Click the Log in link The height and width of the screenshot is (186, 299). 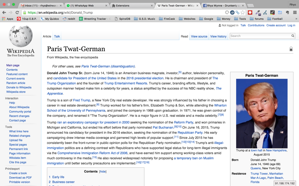tap(291, 26)
